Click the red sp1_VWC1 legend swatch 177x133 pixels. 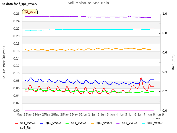tap(16, 123)
